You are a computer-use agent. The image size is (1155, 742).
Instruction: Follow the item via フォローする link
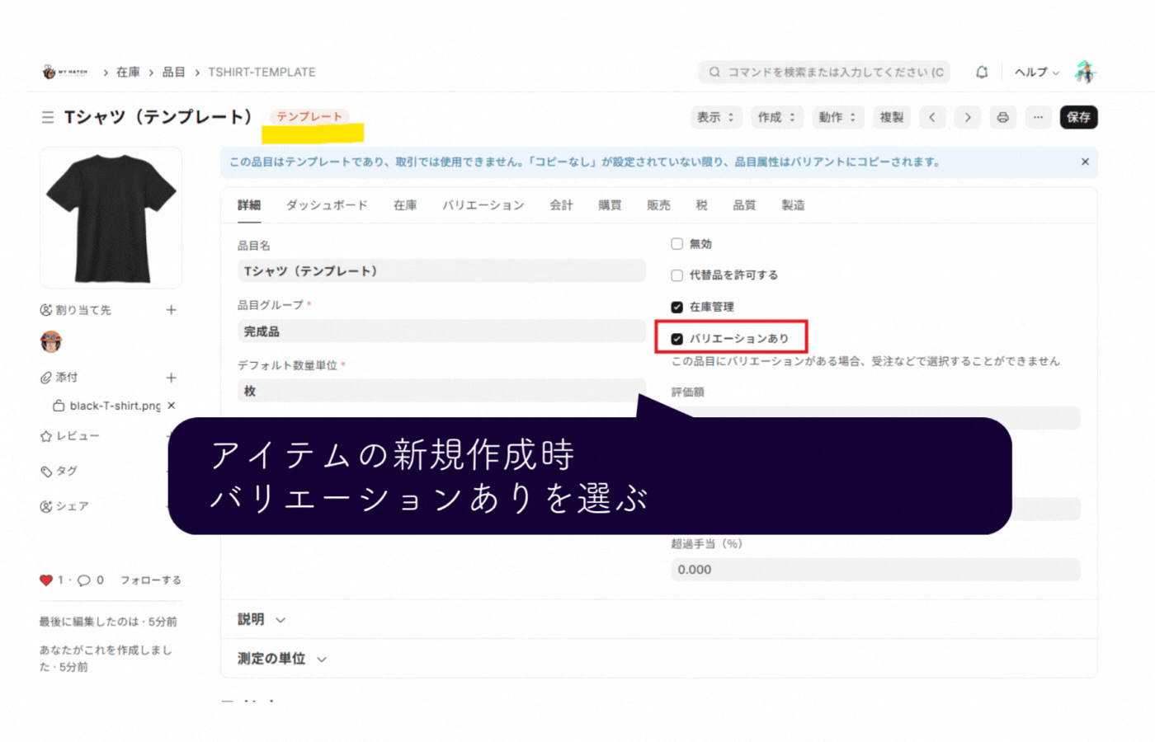(150, 580)
